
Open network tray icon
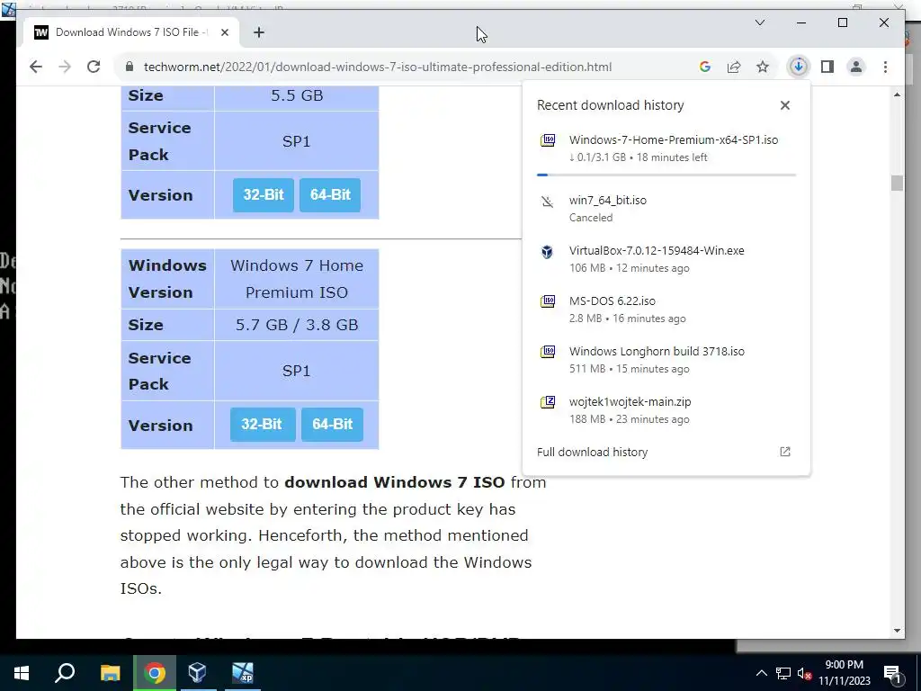pyautogui.click(x=783, y=673)
